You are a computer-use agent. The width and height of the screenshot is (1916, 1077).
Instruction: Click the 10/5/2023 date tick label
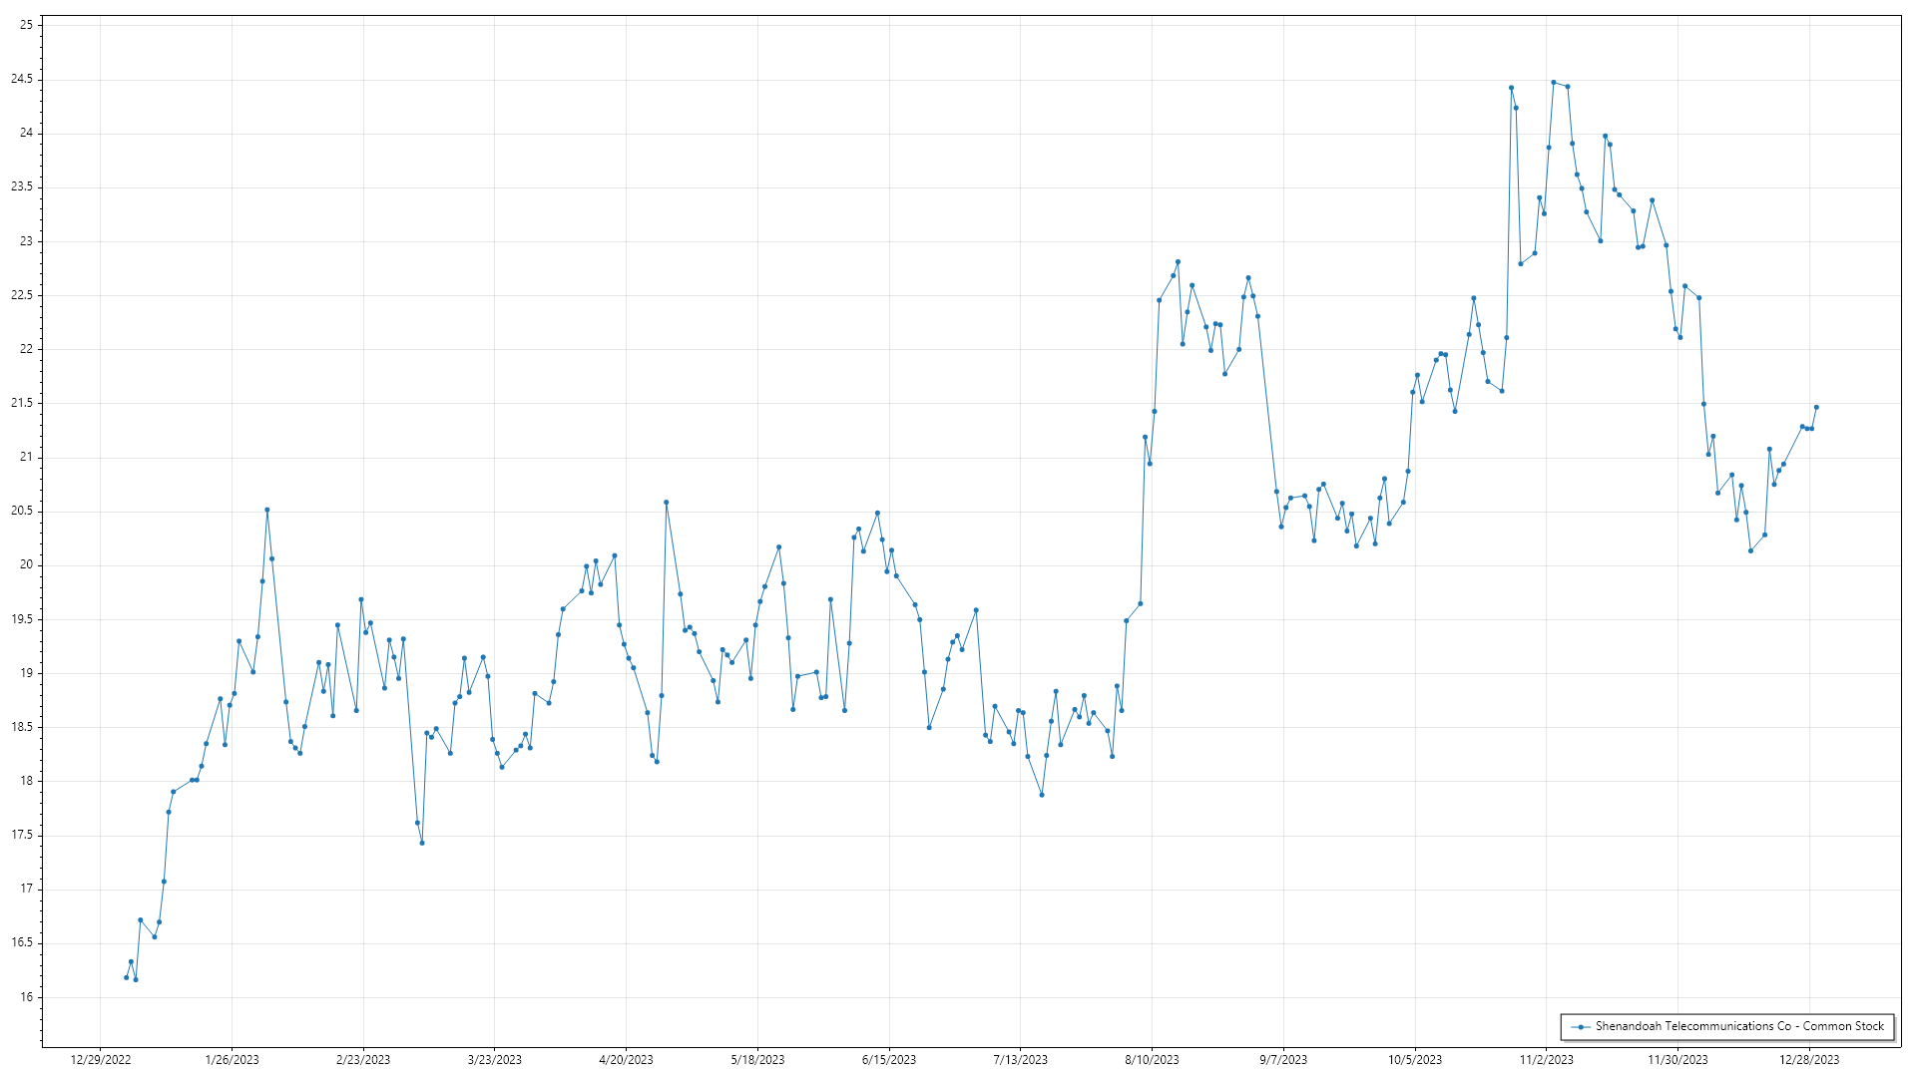click(x=1414, y=1060)
